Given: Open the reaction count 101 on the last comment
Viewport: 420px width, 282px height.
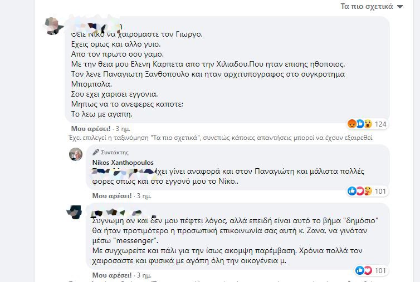Looking at the screenshot, I should (x=380, y=271).
